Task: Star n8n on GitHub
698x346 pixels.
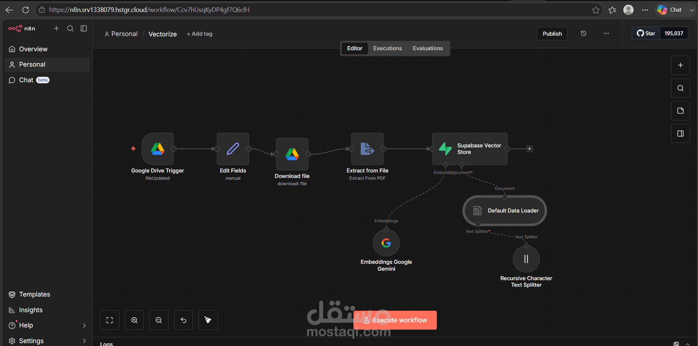Action: click(646, 33)
